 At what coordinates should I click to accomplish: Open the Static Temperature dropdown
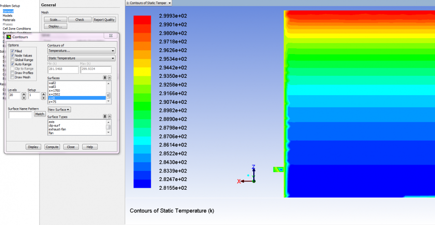pos(81,58)
